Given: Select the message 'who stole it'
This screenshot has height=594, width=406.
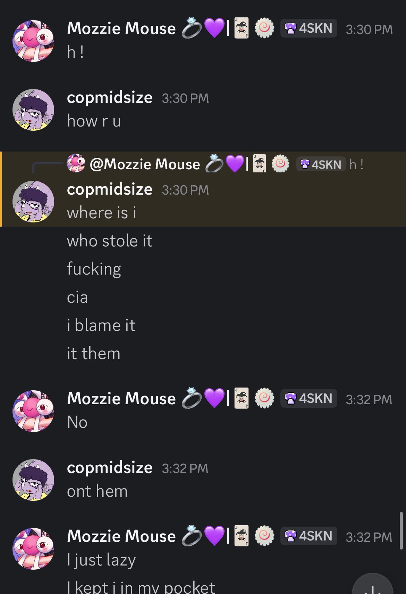Looking at the screenshot, I should tap(110, 241).
